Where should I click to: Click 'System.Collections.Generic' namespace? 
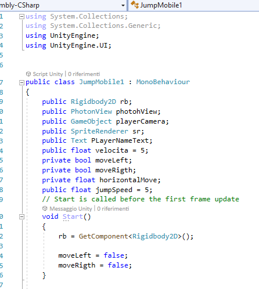click(103, 26)
